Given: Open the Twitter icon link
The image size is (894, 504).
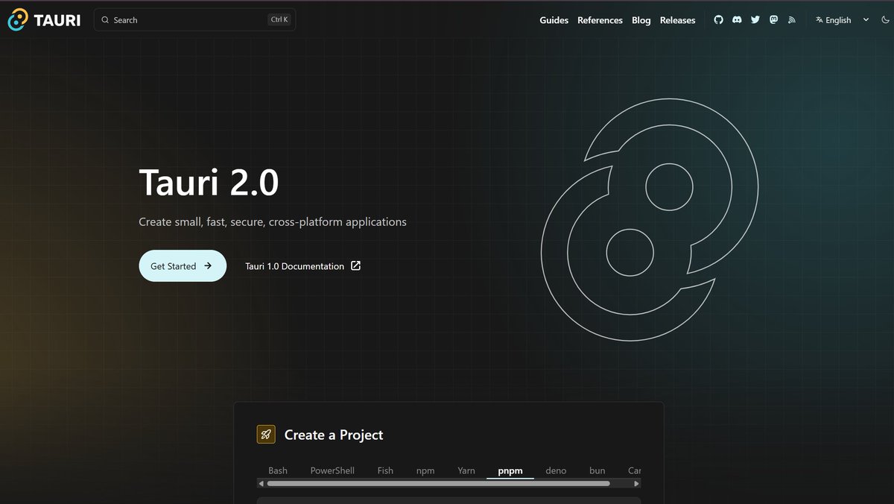Looking at the screenshot, I should 755,20.
